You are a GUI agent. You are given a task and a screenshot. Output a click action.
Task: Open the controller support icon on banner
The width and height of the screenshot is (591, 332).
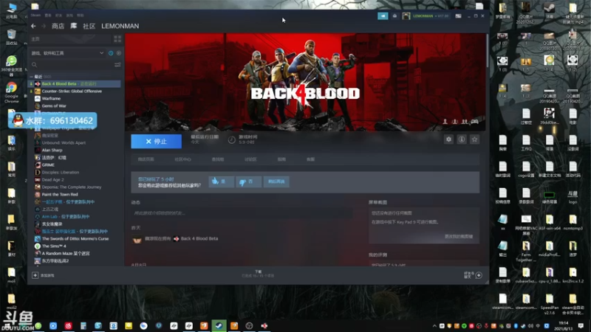[474, 122]
